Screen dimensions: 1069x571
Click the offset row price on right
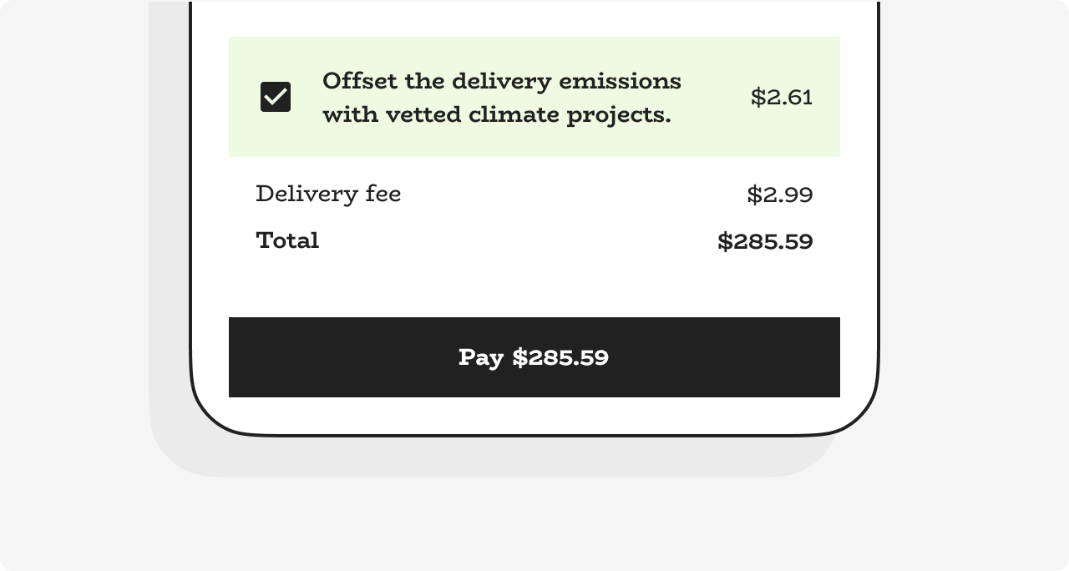coord(783,97)
